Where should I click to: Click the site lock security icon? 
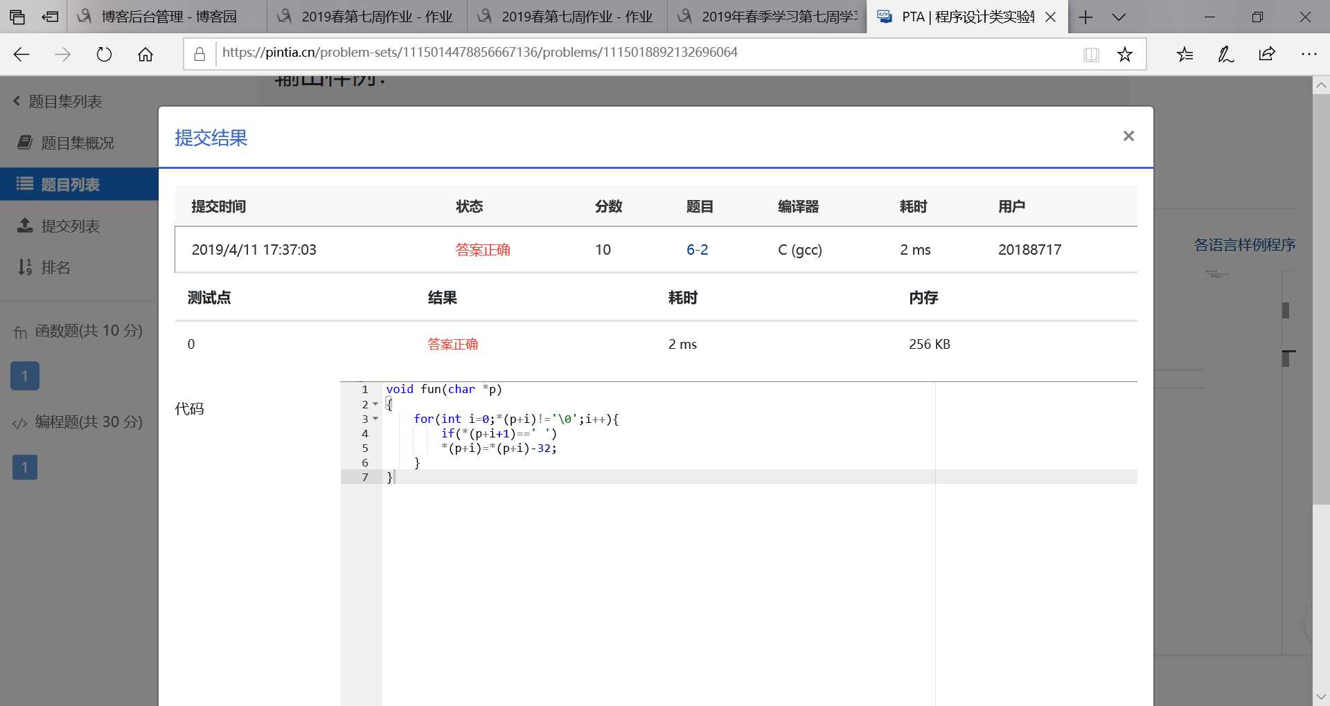[199, 54]
